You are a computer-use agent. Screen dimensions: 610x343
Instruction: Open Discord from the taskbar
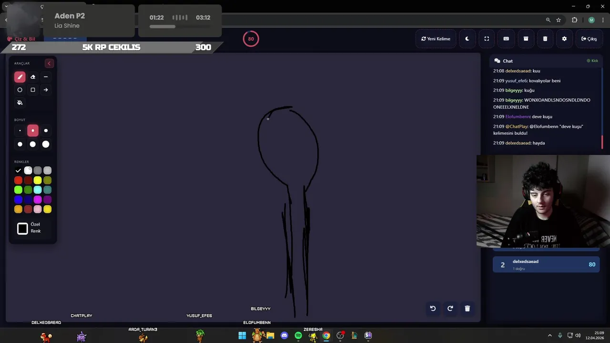coord(285,335)
